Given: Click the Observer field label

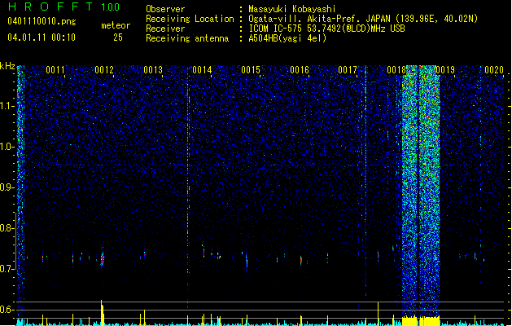Looking at the screenshot, I should 165,9.
